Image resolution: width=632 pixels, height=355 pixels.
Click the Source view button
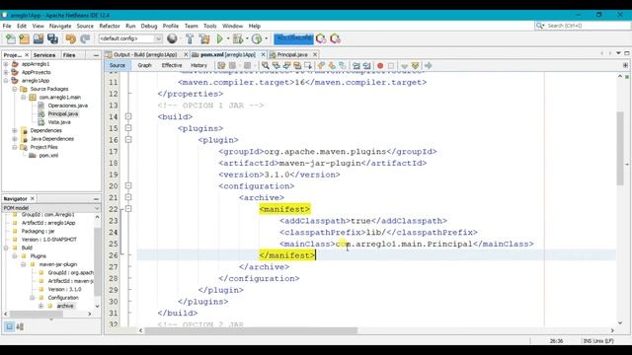[118, 65]
